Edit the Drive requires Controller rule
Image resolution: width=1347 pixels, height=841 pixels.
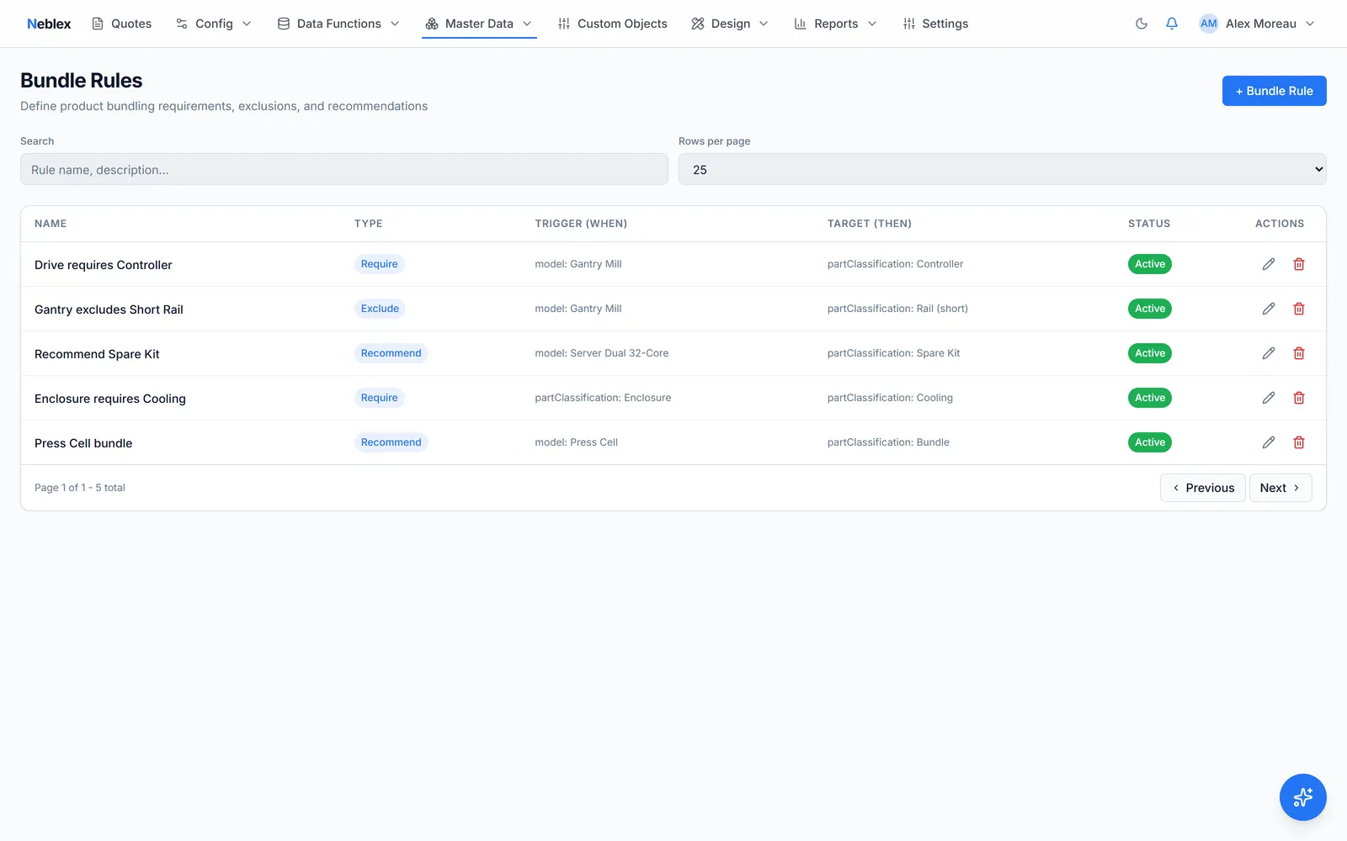[1269, 264]
